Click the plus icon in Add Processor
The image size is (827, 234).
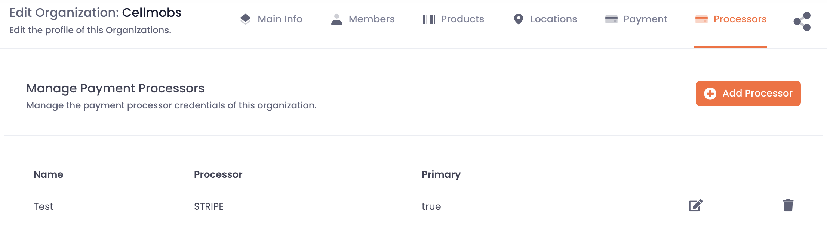pos(710,94)
